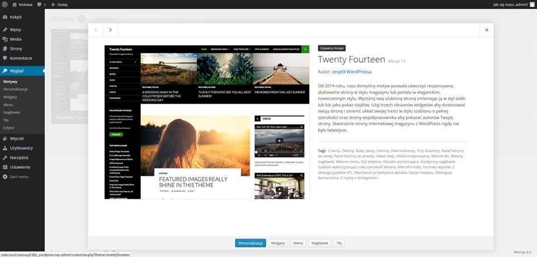Open Personalizacja submenu item in sidebar

(x=16, y=89)
